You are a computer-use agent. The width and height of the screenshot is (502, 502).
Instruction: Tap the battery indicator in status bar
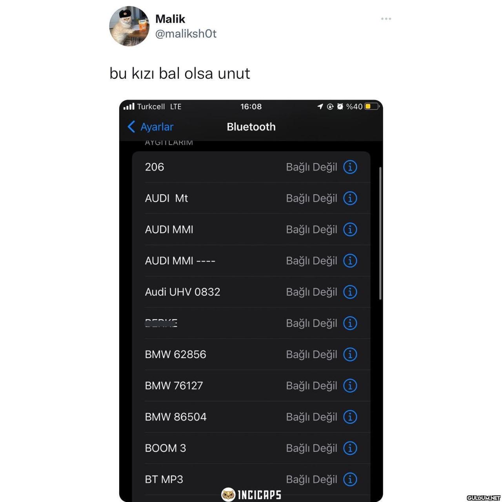click(x=372, y=106)
